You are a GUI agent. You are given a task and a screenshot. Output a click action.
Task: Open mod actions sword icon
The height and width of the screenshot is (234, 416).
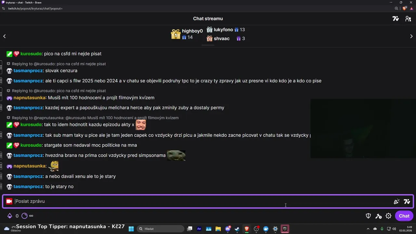click(379, 216)
